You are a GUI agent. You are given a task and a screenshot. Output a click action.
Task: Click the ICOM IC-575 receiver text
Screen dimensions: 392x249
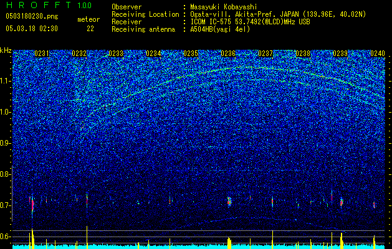tap(250, 22)
